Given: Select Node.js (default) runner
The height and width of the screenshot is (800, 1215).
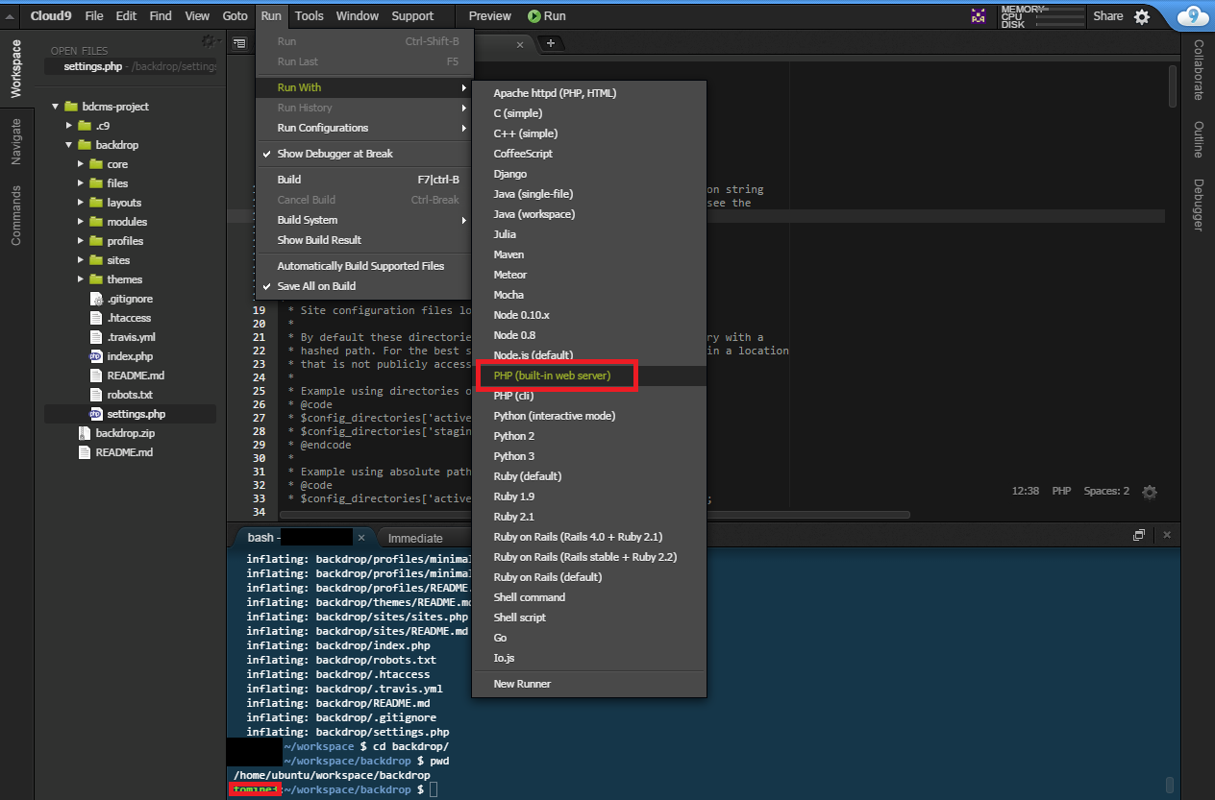Looking at the screenshot, I should (589, 355).
